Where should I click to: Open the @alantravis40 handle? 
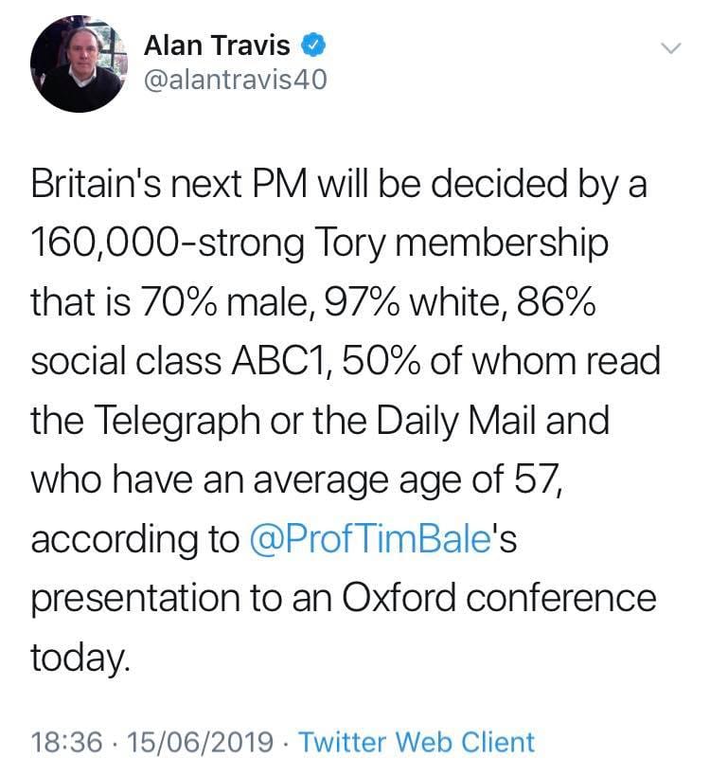[x=236, y=80]
